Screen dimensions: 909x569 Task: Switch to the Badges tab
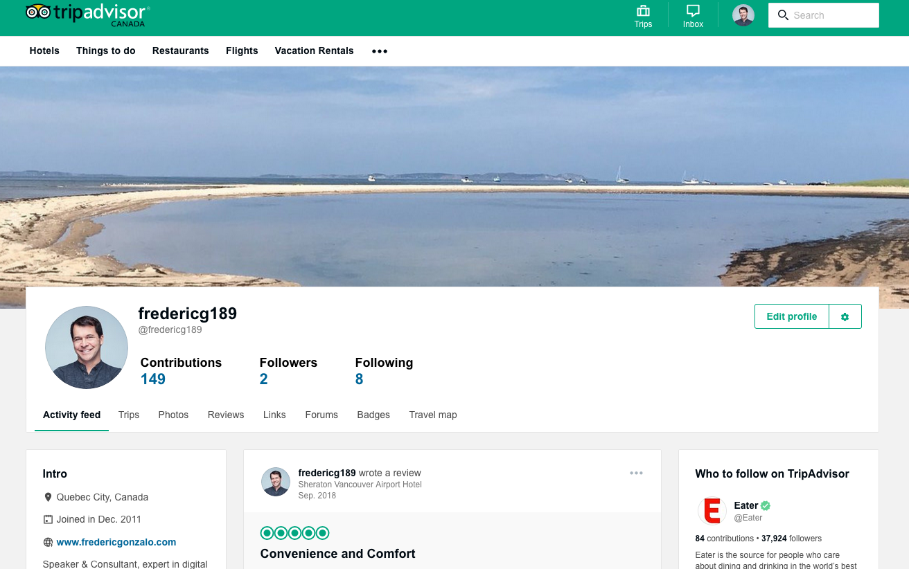pyautogui.click(x=373, y=415)
